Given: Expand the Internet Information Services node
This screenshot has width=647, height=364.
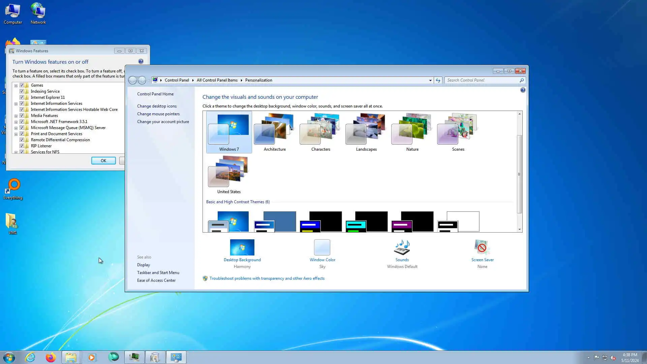Looking at the screenshot, I should (x=16, y=104).
